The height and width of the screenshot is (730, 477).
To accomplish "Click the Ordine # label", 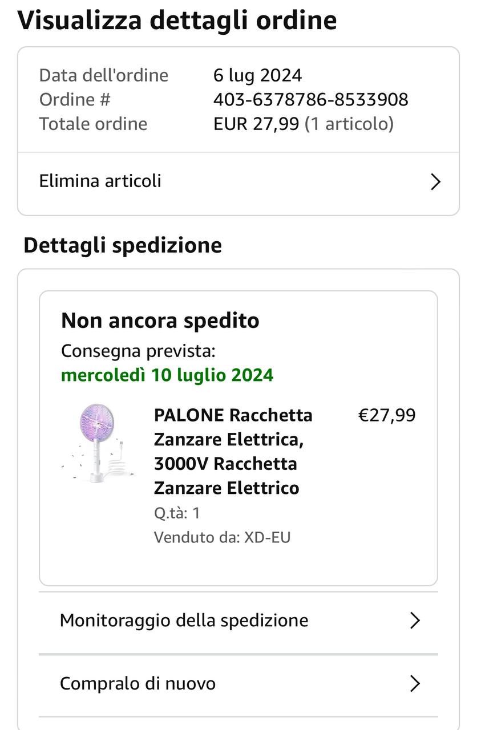I will coord(75,100).
